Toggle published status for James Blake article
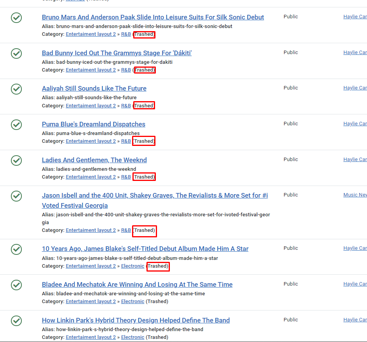The width and height of the screenshot is (367, 342). [16, 249]
